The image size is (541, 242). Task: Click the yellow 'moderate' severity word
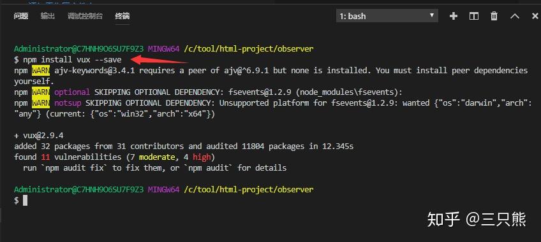[157, 157]
